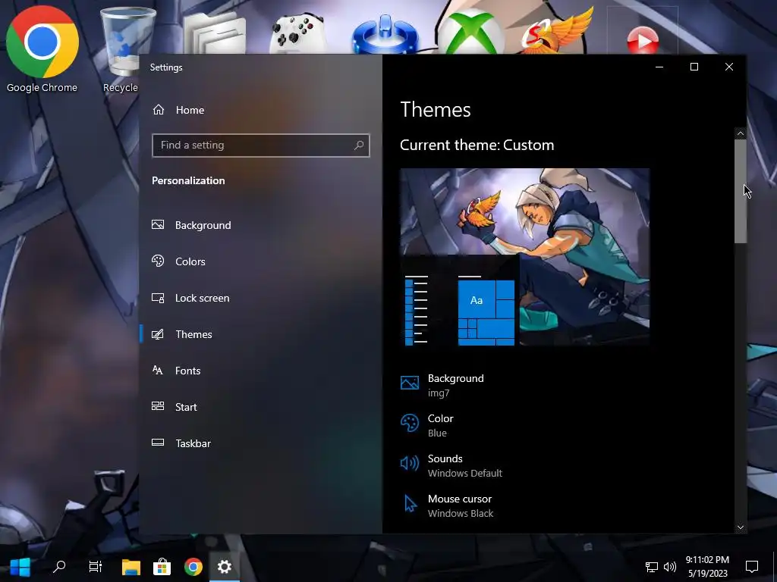Click scrollbar down arrow in Themes pane
Viewport: 777px width, 582px height.
[741, 527]
